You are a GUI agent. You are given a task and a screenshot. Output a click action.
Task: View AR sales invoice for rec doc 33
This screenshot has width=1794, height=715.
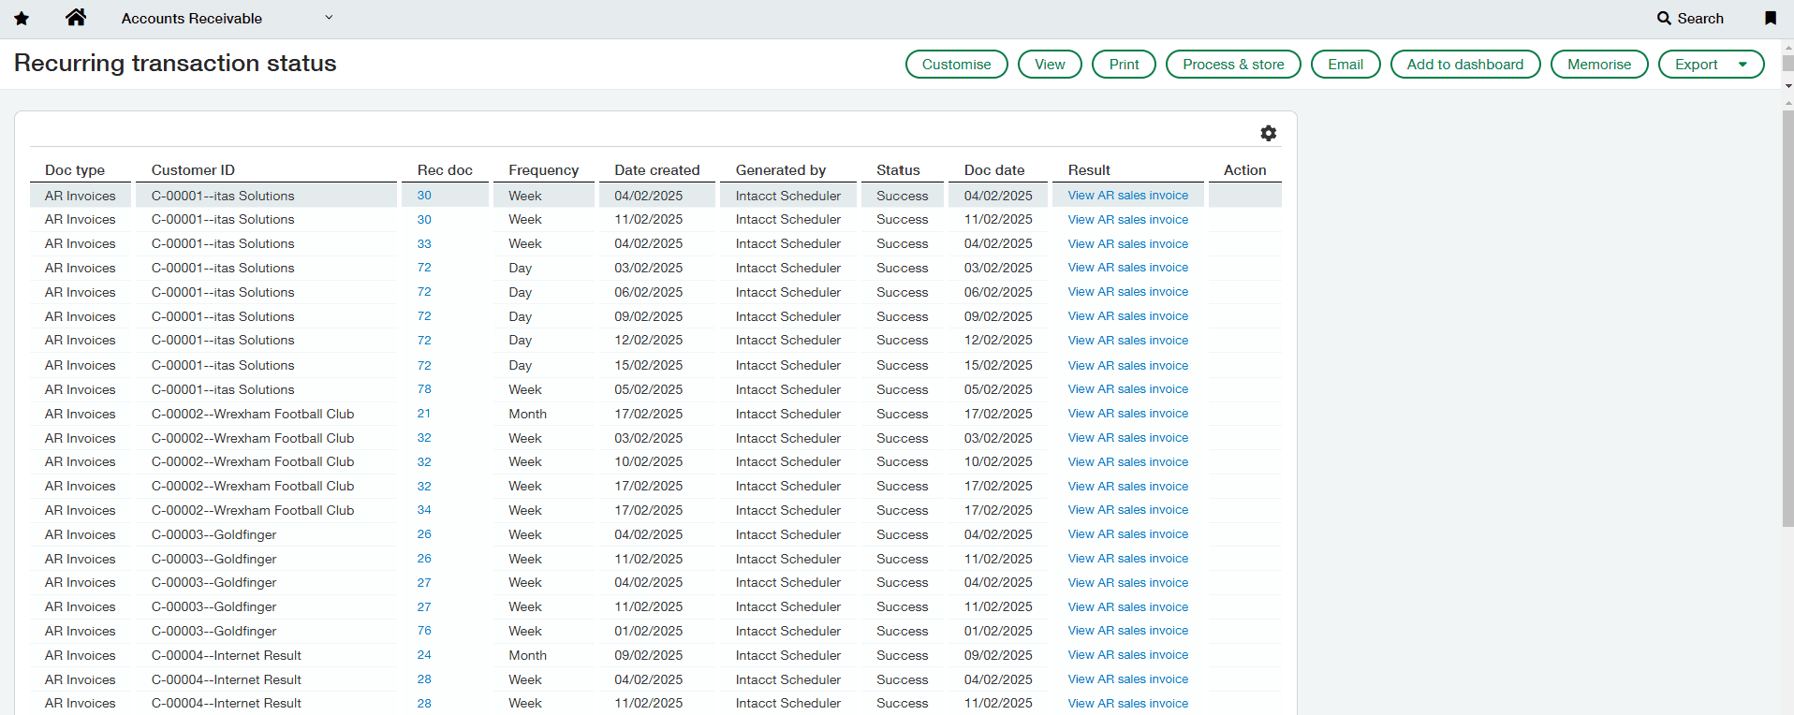(1128, 244)
